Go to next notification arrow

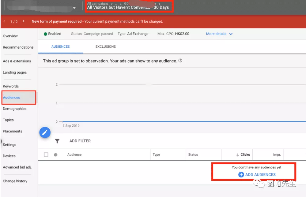pyautogui.click(x=24, y=21)
